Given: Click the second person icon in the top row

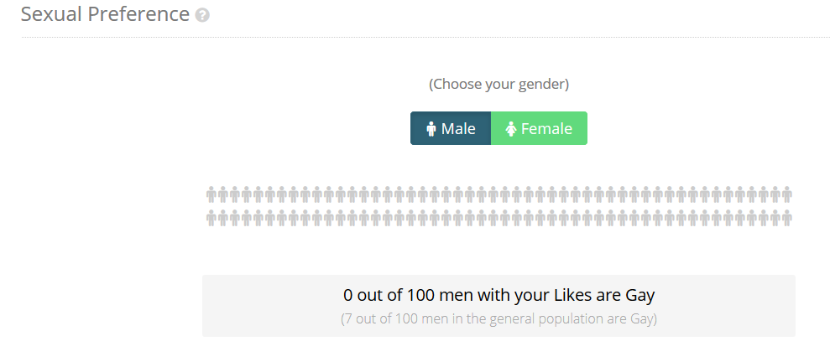Looking at the screenshot, I should pyautogui.click(x=223, y=194).
